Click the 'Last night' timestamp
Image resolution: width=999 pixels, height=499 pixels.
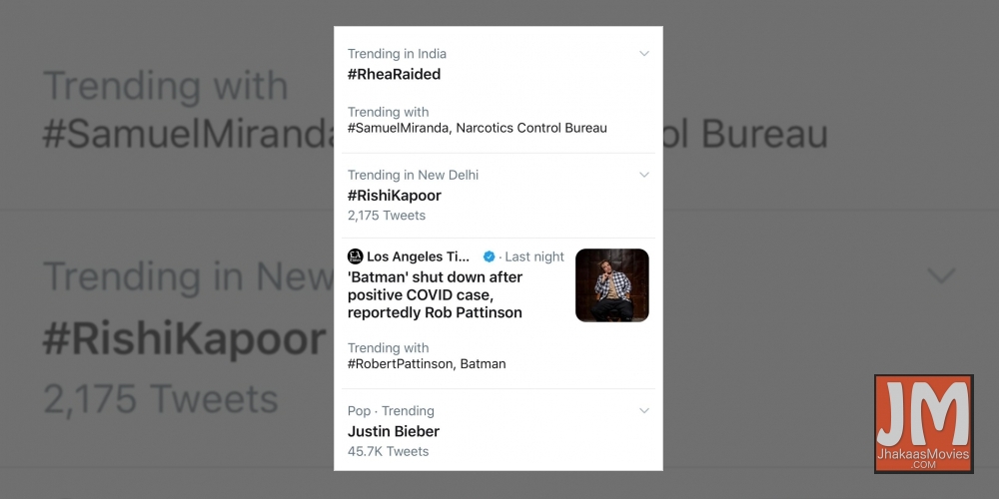(x=534, y=256)
